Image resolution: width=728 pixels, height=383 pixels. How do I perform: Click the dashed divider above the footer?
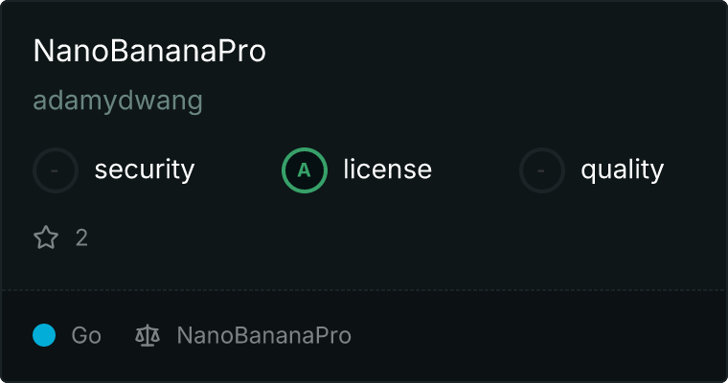pos(364,289)
